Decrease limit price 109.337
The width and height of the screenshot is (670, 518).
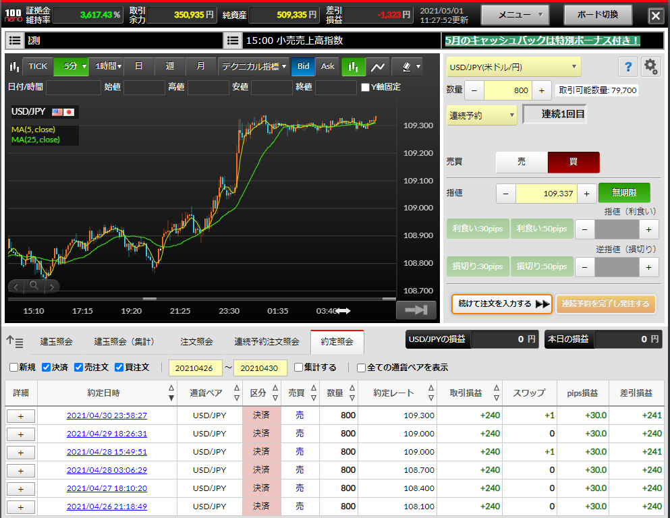coord(506,194)
